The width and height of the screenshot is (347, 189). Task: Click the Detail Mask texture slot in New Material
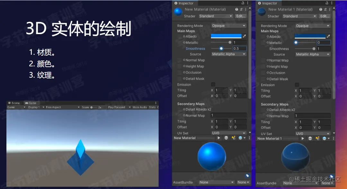pos(180,79)
